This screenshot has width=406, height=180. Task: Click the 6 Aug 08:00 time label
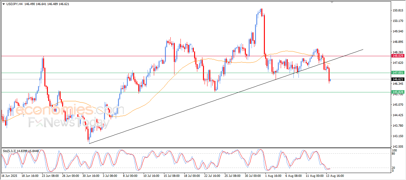click(x=294, y=176)
